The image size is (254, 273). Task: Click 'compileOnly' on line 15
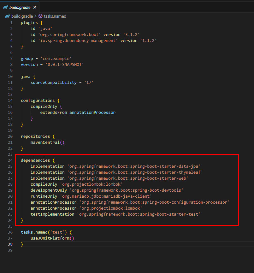tap(44, 106)
